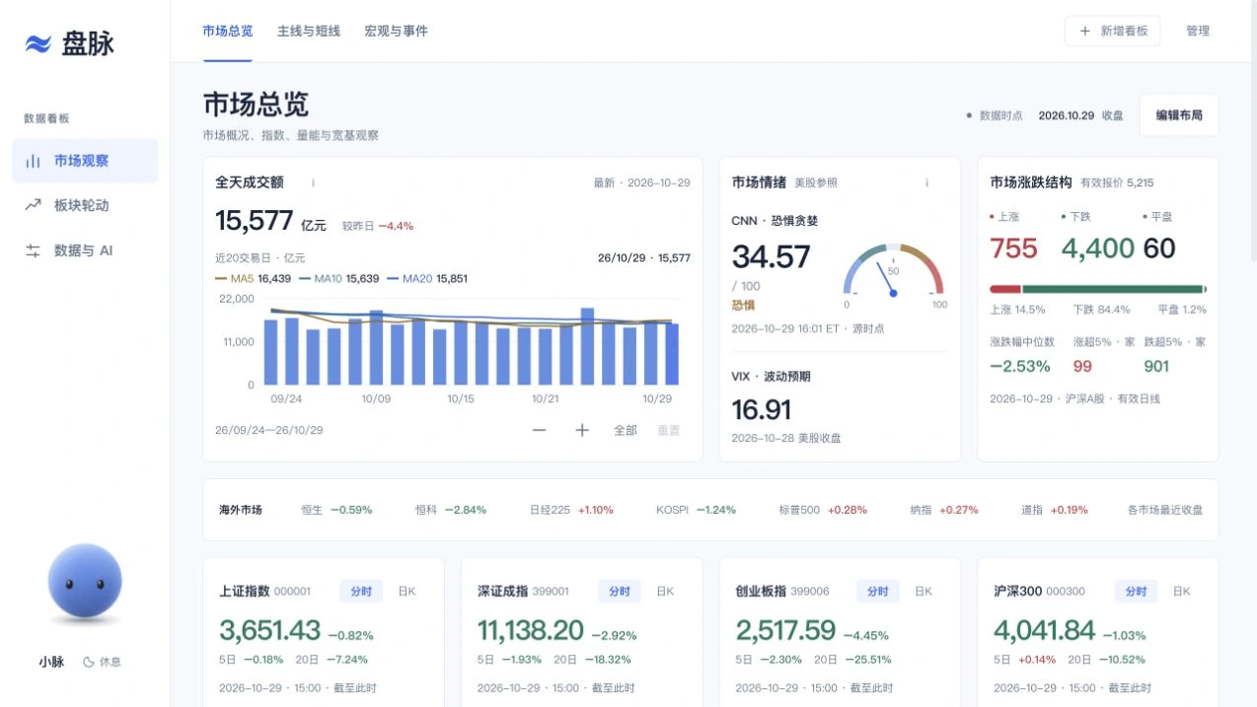This screenshot has height=707, width=1257.
Task: Click the fear and greed gauge dial
Action: (894, 272)
